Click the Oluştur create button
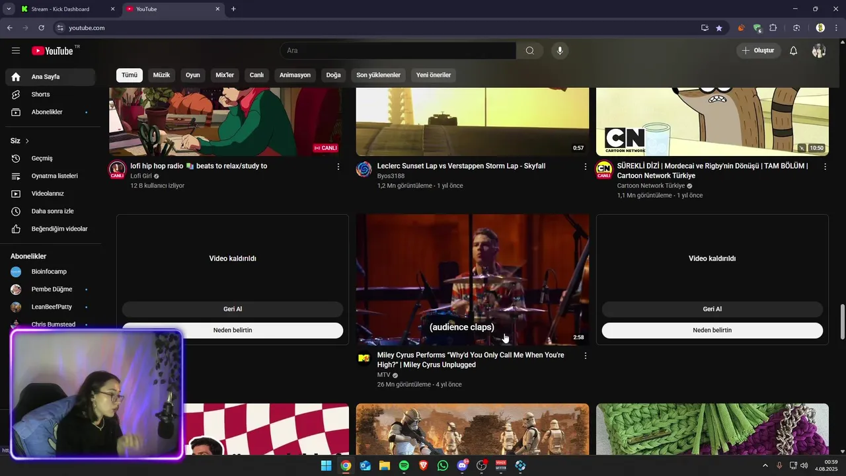 pyautogui.click(x=759, y=51)
